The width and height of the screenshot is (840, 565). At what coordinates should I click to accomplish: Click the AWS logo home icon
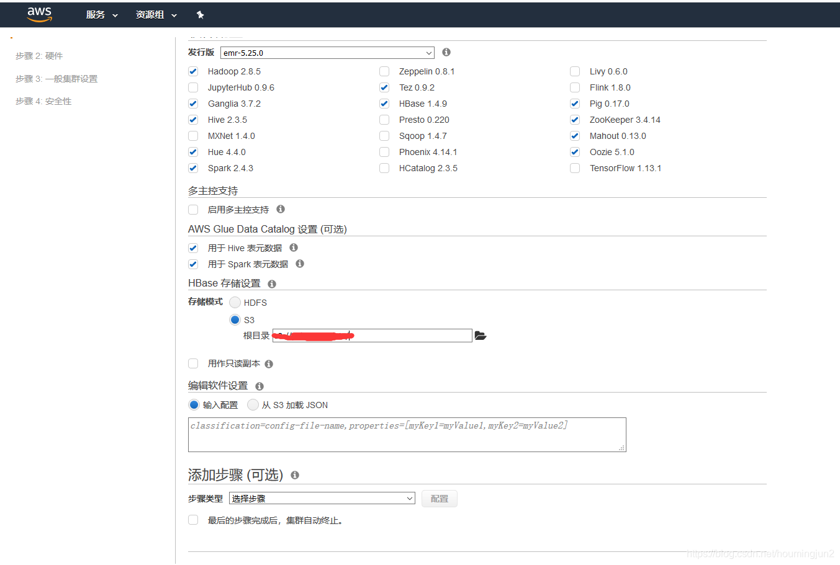coord(39,14)
